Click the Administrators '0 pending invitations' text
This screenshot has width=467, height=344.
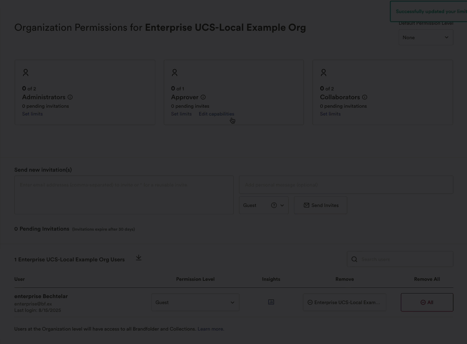46,106
